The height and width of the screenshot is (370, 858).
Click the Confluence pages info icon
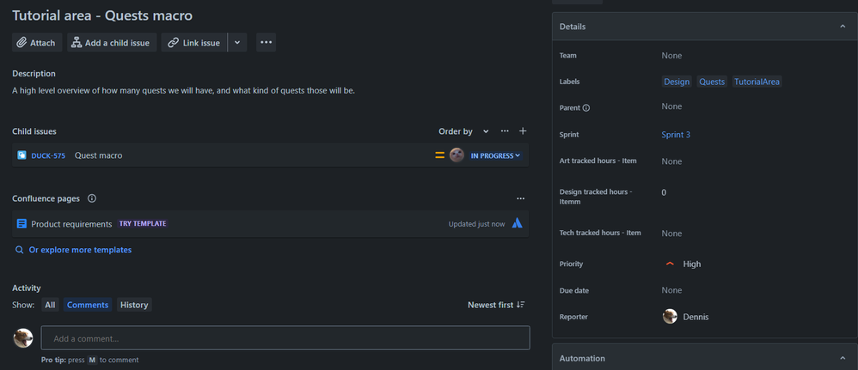[x=92, y=198]
